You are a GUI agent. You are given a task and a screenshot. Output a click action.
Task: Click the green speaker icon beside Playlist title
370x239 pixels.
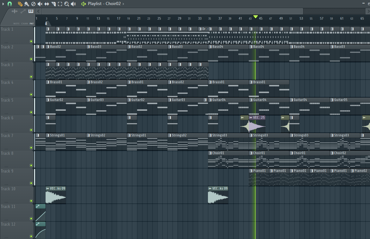[83, 4]
